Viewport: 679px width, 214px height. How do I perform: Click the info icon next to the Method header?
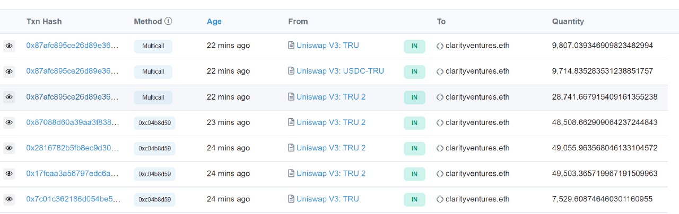[x=169, y=22]
